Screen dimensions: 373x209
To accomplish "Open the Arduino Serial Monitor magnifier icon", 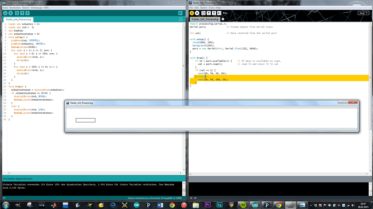I will point(180,13).
